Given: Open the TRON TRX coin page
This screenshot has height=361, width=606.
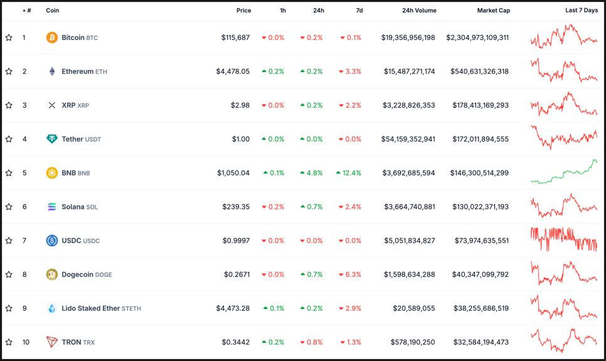Looking at the screenshot, I should (x=78, y=342).
